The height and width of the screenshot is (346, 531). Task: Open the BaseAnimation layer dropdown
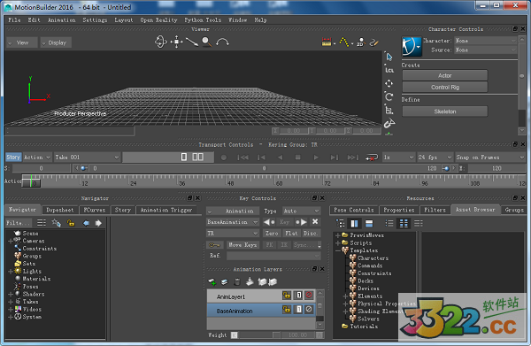[x=233, y=222]
